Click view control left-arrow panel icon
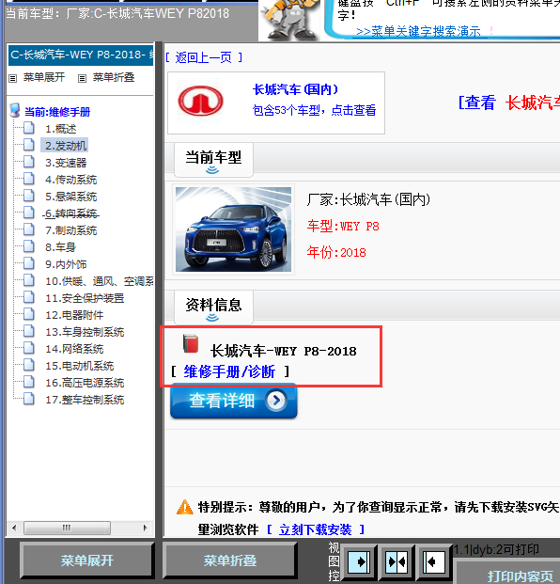The height and width of the screenshot is (584, 560). pyautogui.click(x=433, y=561)
